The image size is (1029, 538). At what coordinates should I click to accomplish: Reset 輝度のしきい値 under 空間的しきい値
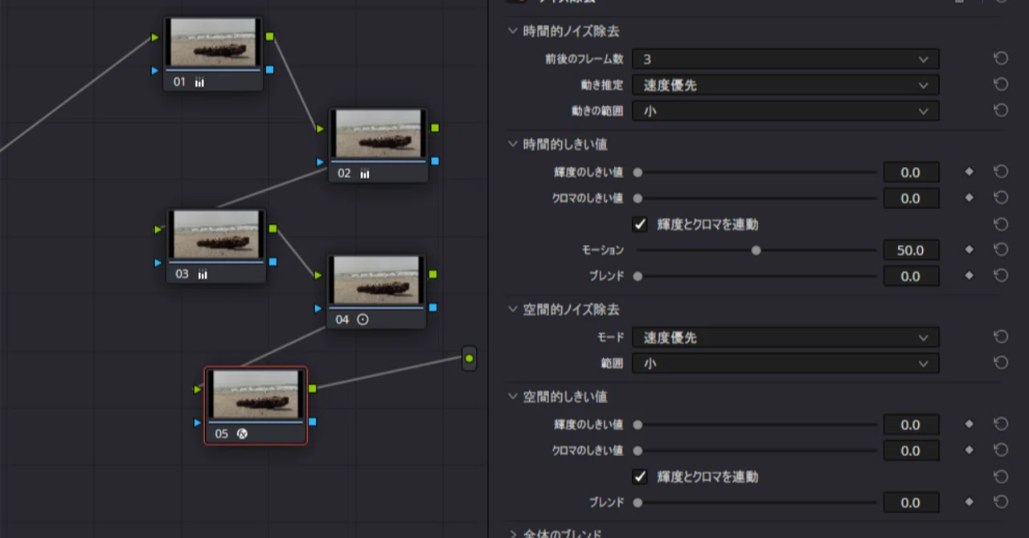[x=1001, y=424]
